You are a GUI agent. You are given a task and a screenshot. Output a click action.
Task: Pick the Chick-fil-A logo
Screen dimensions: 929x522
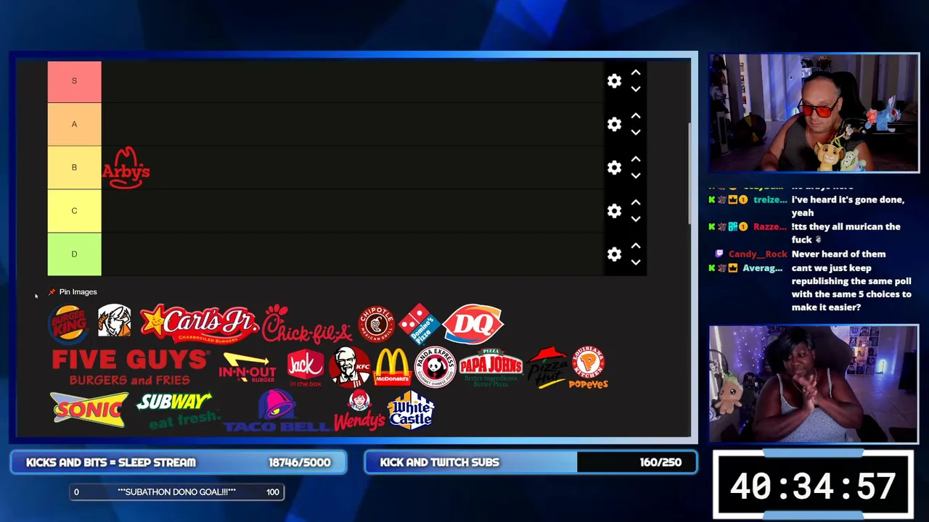(307, 324)
